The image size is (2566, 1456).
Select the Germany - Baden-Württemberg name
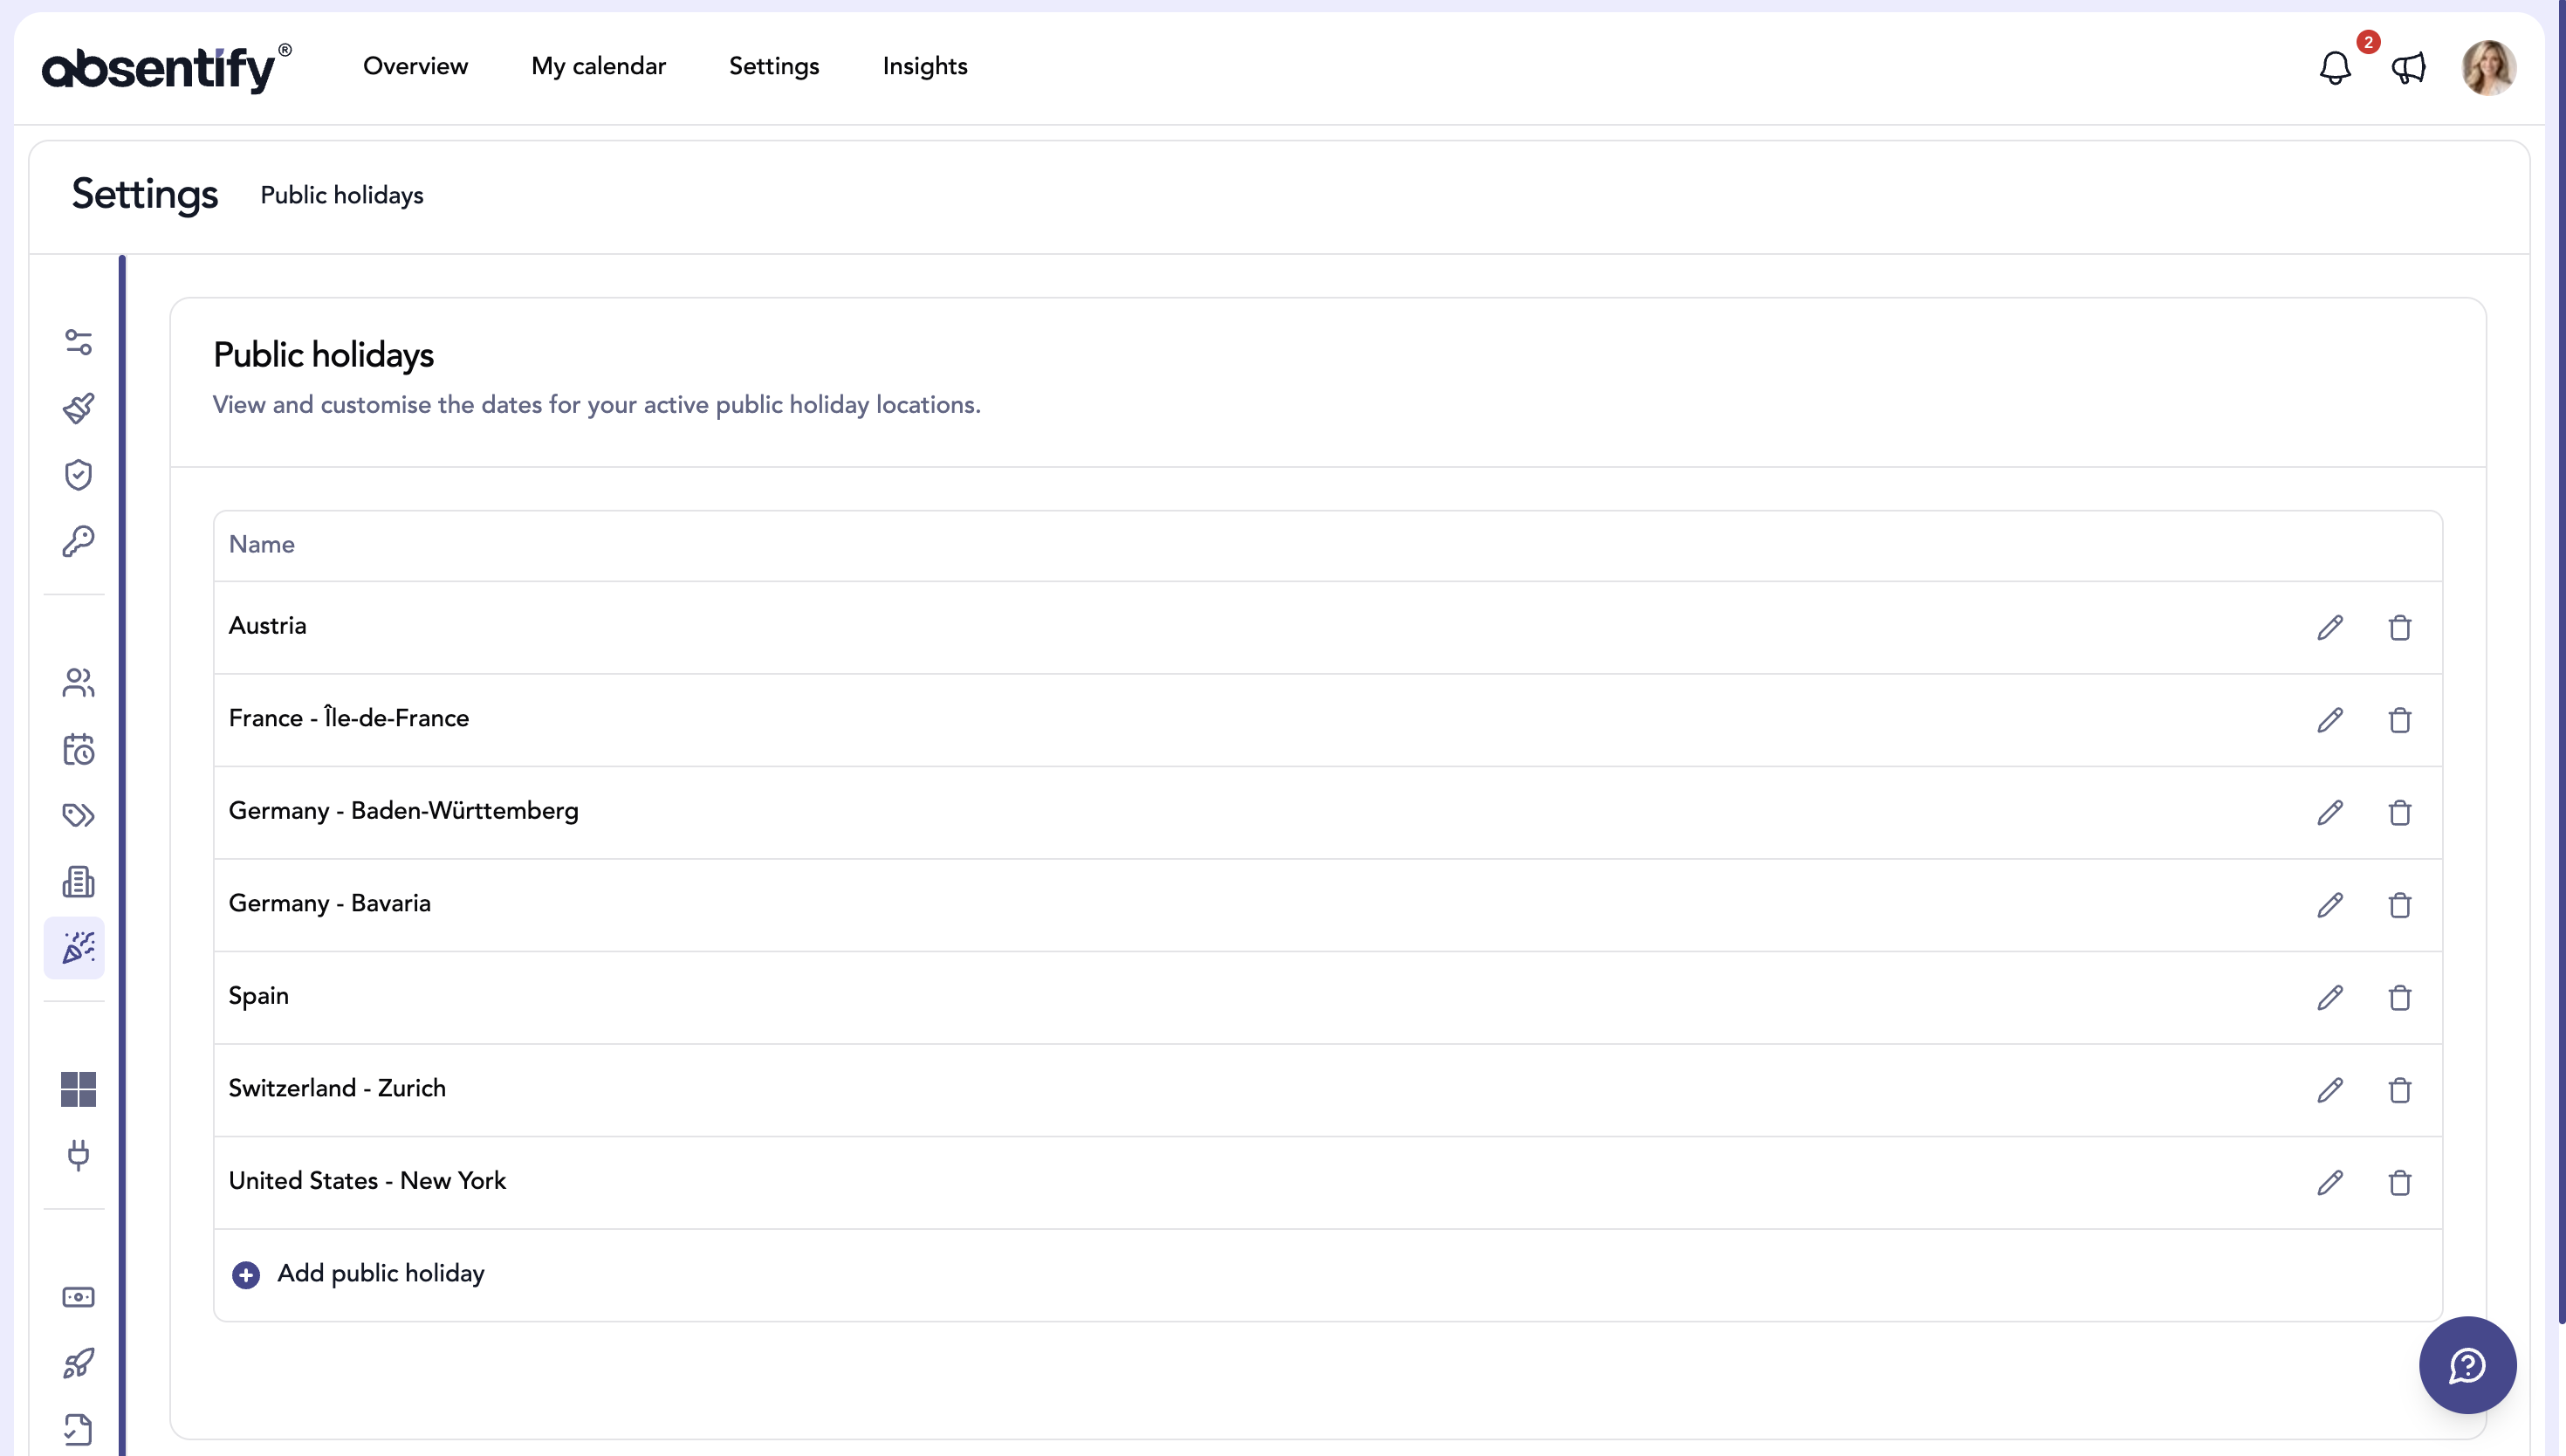tap(404, 810)
